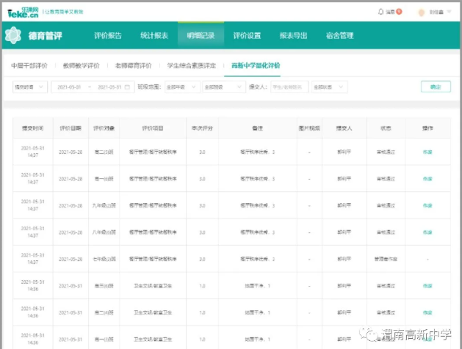This screenshot has width=462, height=349.
Task: Select the 明细记录 tab
Action: coord(201,36)
